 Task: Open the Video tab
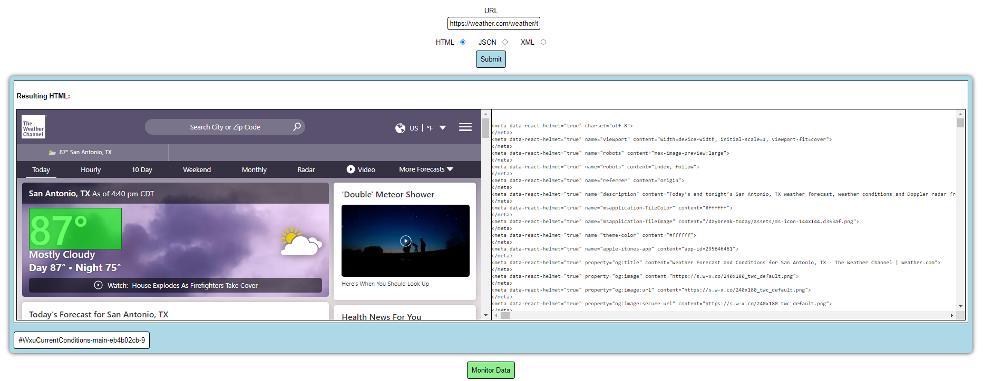pos(361,170)
